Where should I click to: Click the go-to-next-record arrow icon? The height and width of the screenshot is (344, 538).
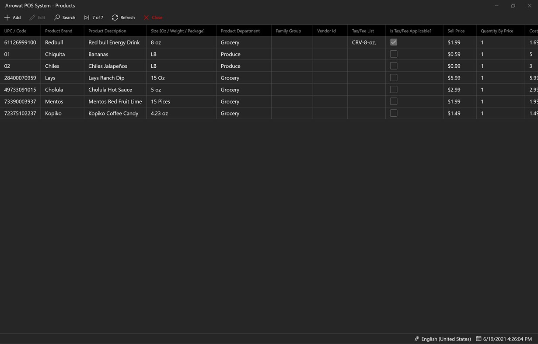[x=86, y=17]
